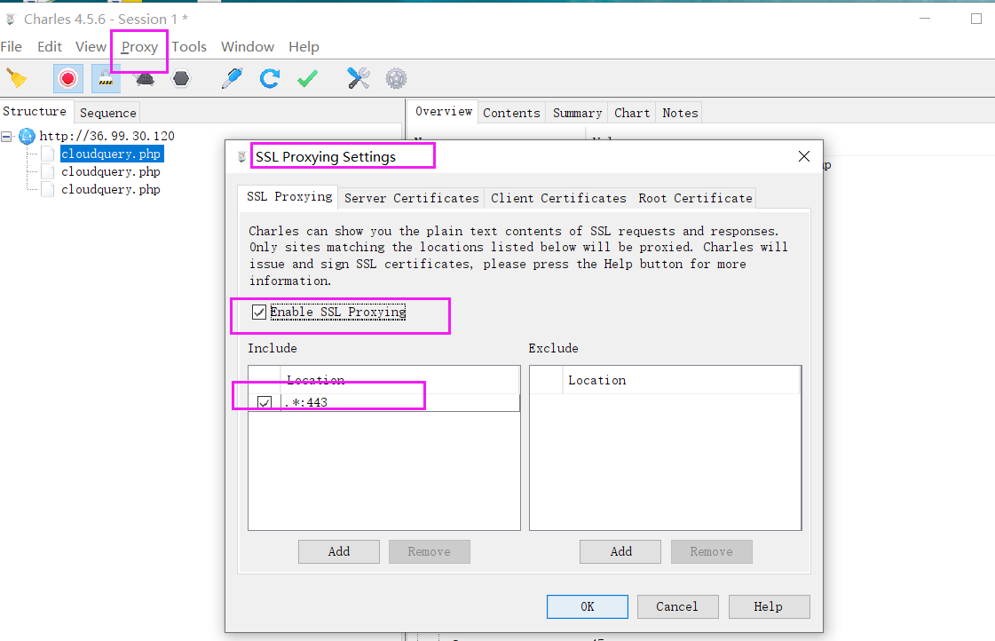Untick the .*:443 location checkbox
The width and height of the screenshot is (995, 641).
coord(265,403)
